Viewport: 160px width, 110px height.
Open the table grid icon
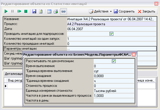coord(49,11)
